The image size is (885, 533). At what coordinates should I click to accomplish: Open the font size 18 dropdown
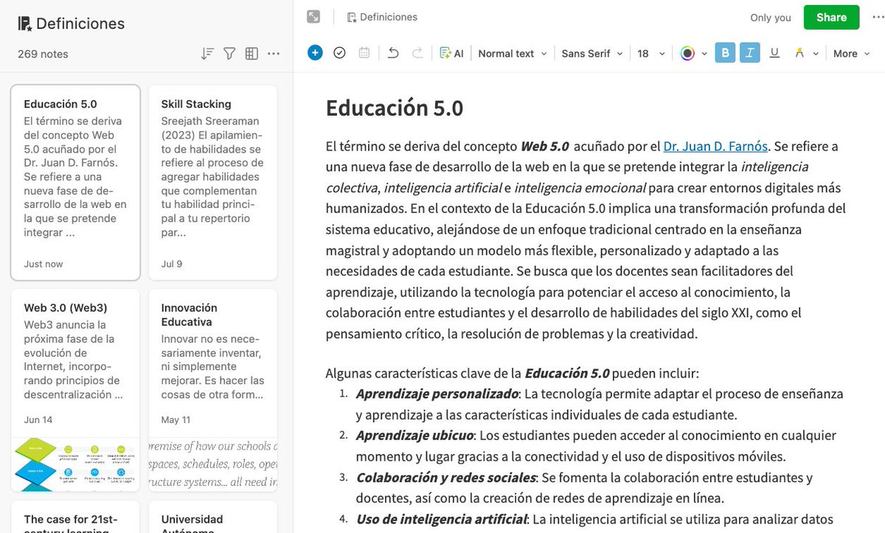coord(651,53)
